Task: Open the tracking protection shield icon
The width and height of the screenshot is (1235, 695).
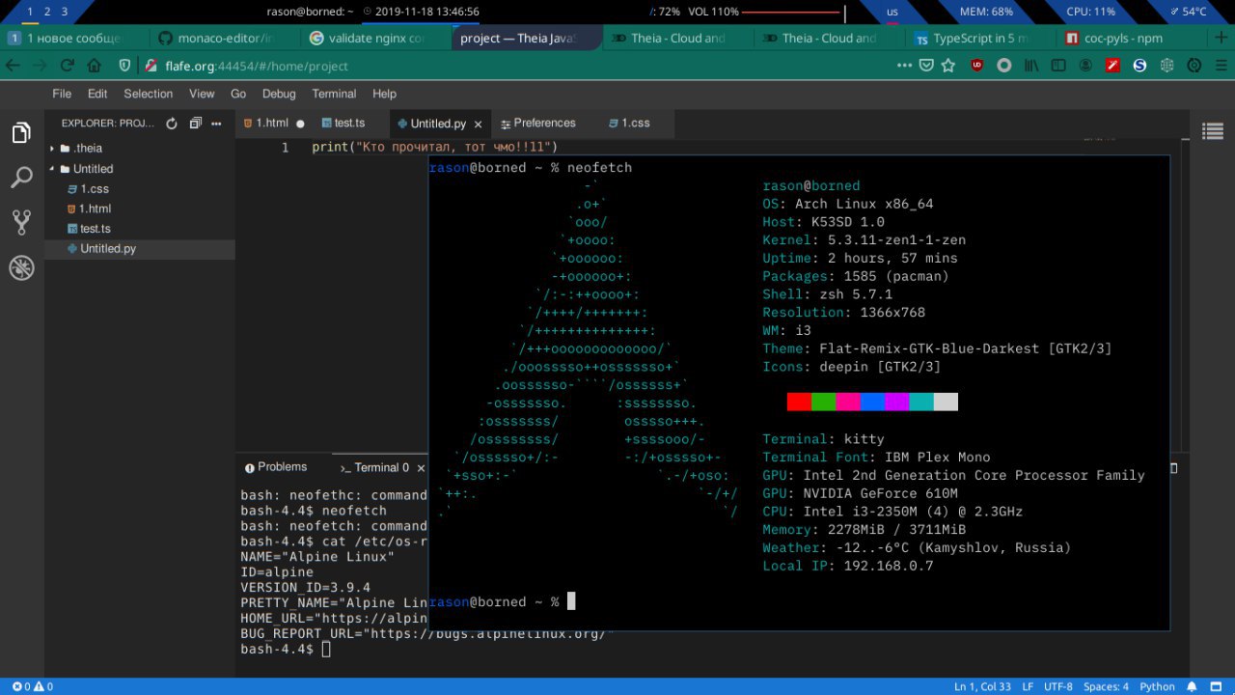Action: pos(124,66)
